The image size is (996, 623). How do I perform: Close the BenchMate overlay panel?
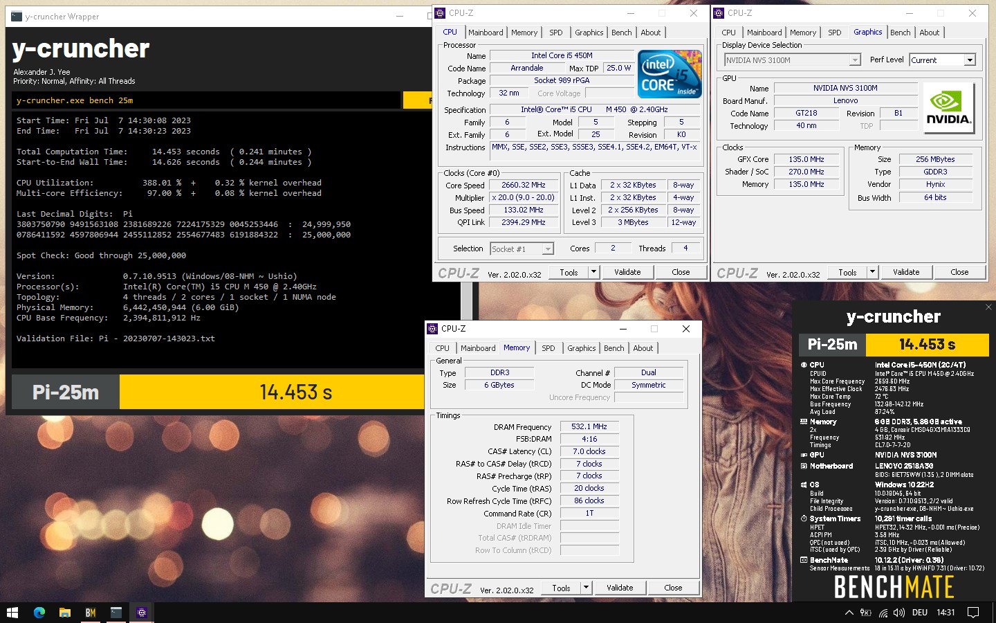tap(988, 307)
